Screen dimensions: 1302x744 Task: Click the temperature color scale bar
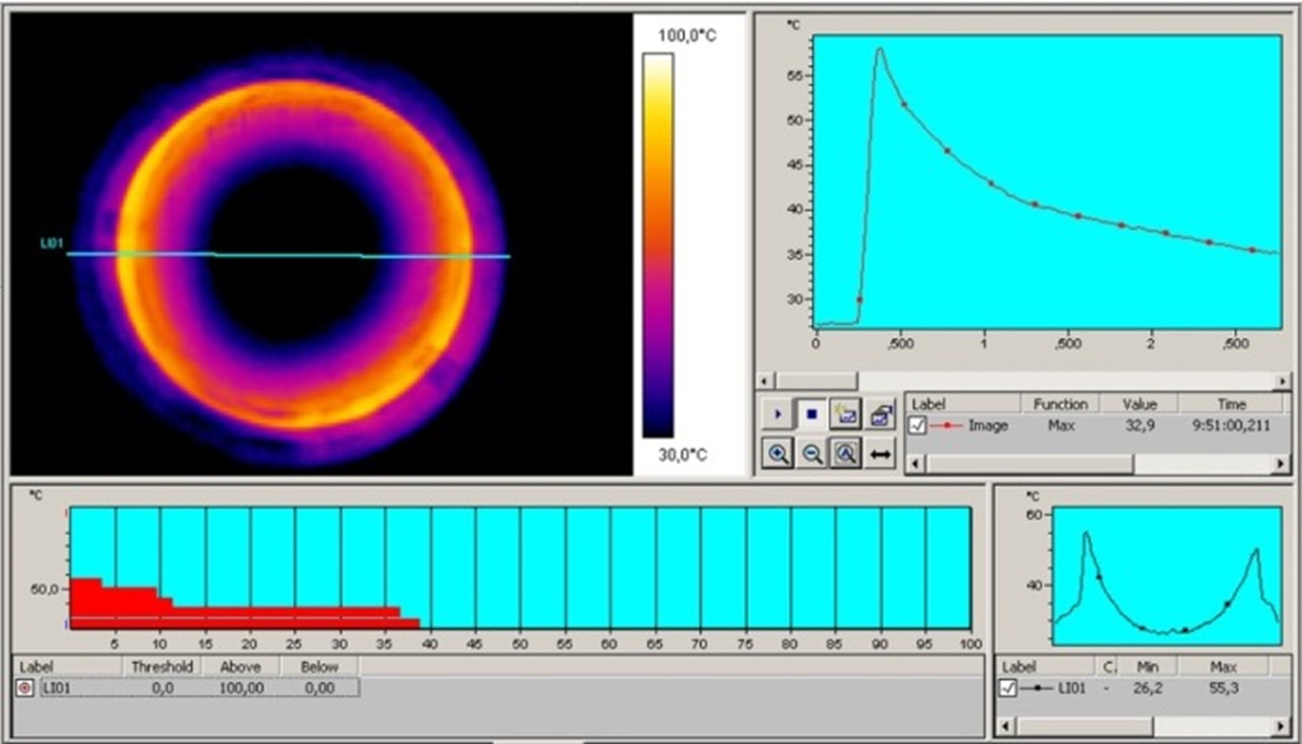click(x=657, y=245)
